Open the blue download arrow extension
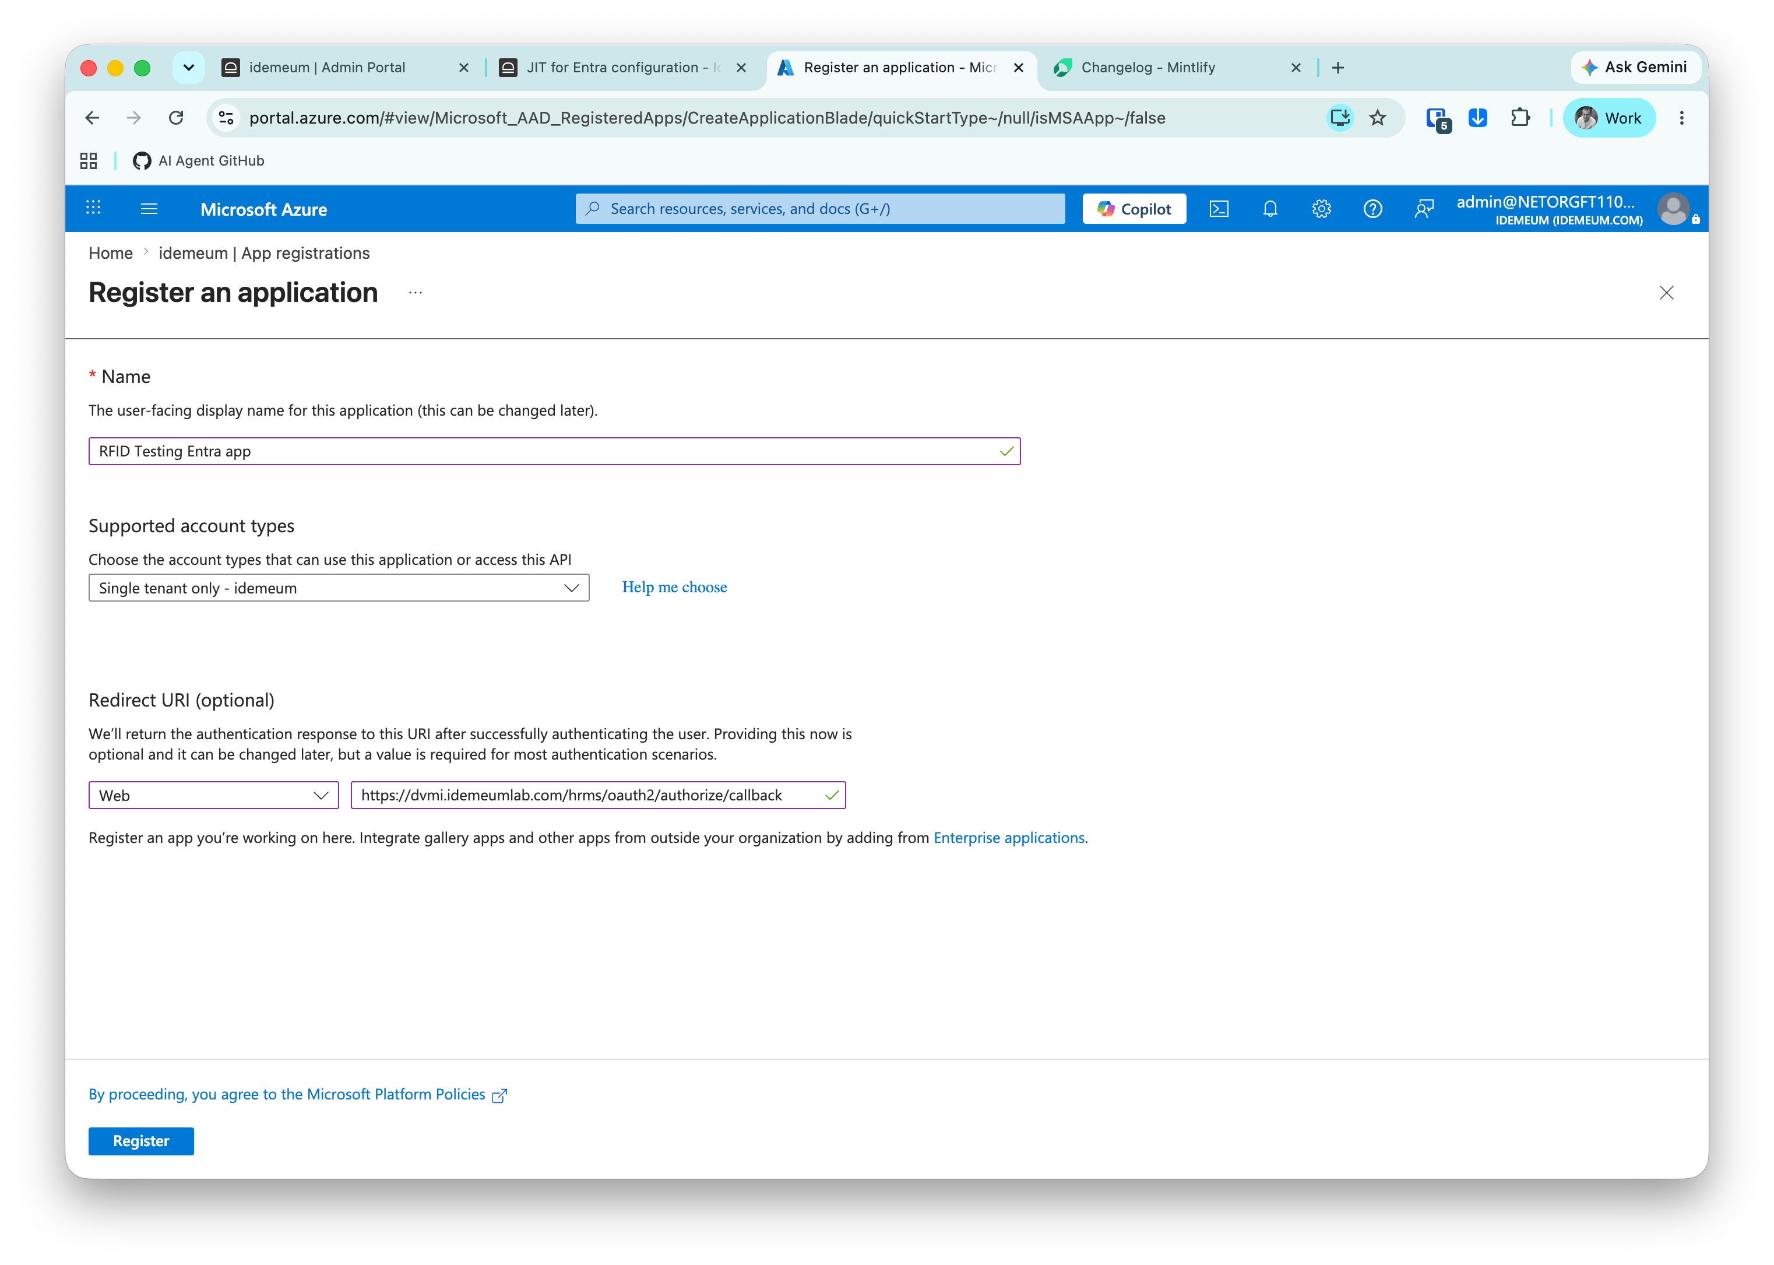 pyautogui.click(x=1477, y=118)
